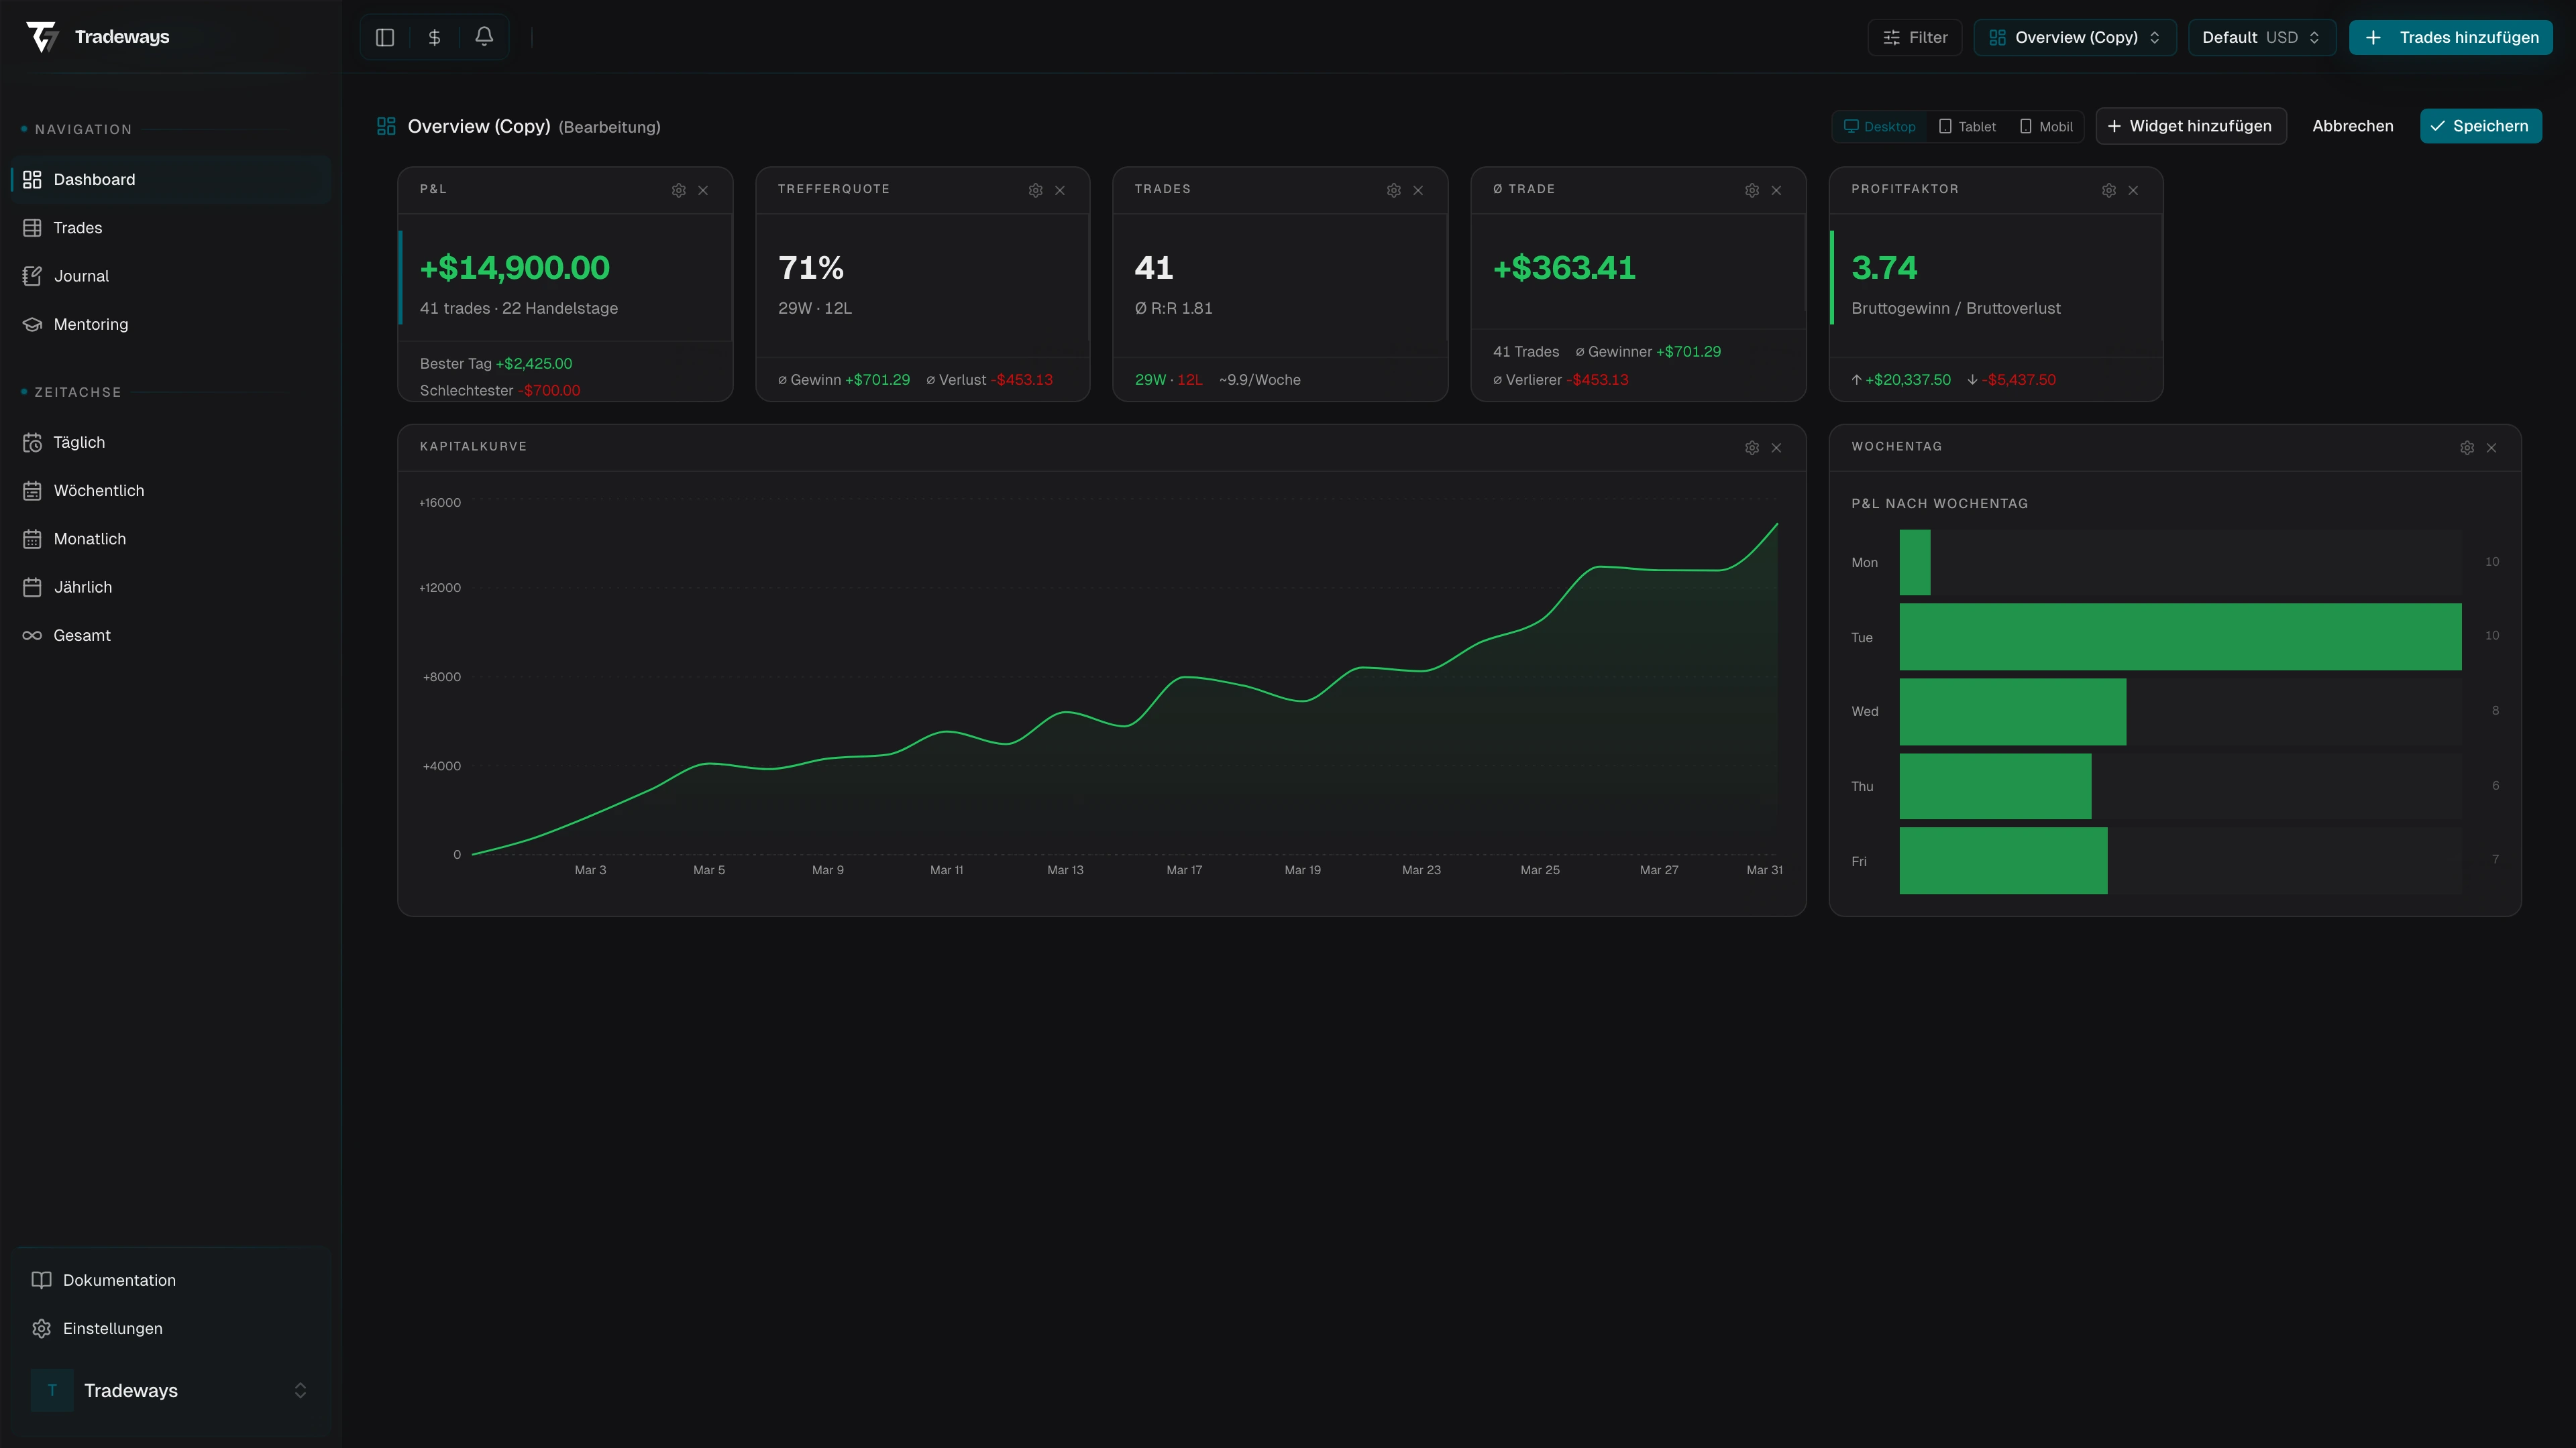Switch to the Mobil layout view

(x=2046, y=126)
